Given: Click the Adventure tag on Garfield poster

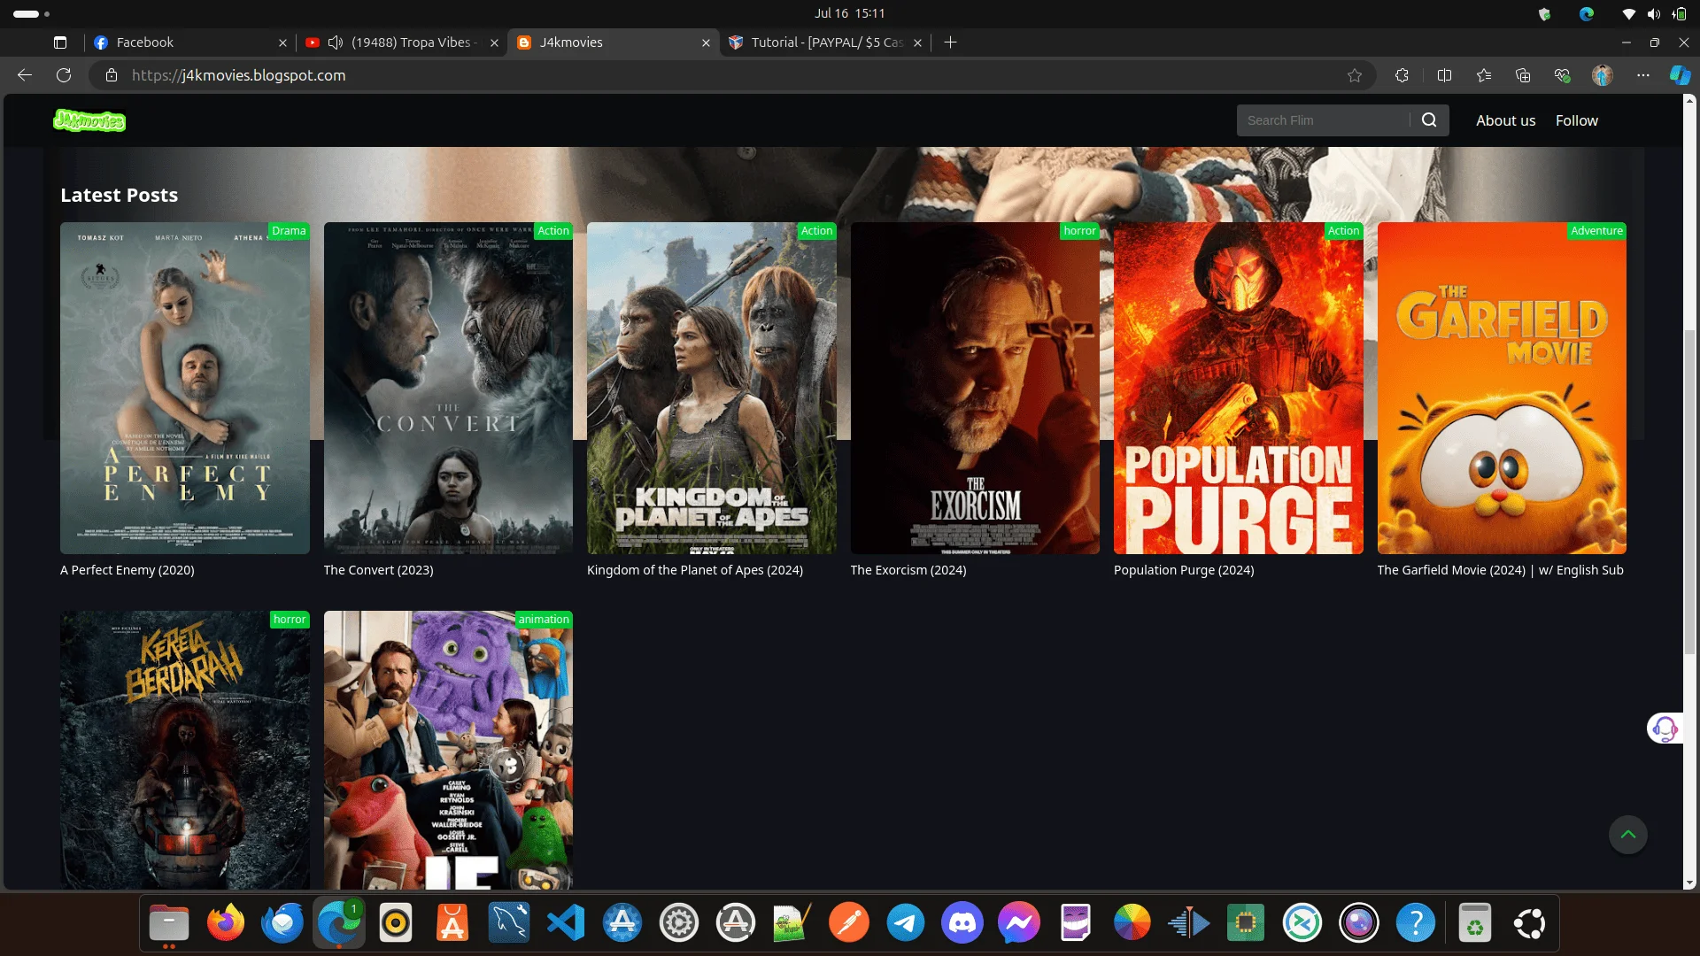Looking at the screenshot, I should click(x=1596, y=231).
